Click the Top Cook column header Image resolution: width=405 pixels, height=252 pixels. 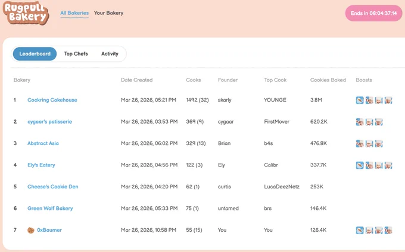(275, 80)
